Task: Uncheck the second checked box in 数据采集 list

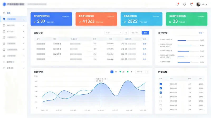Action: pyautogui.click(x=161, y=88)
